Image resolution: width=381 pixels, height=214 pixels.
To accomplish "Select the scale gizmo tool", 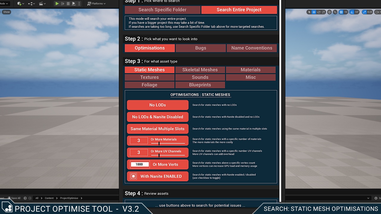I will [x=324, y=12].
